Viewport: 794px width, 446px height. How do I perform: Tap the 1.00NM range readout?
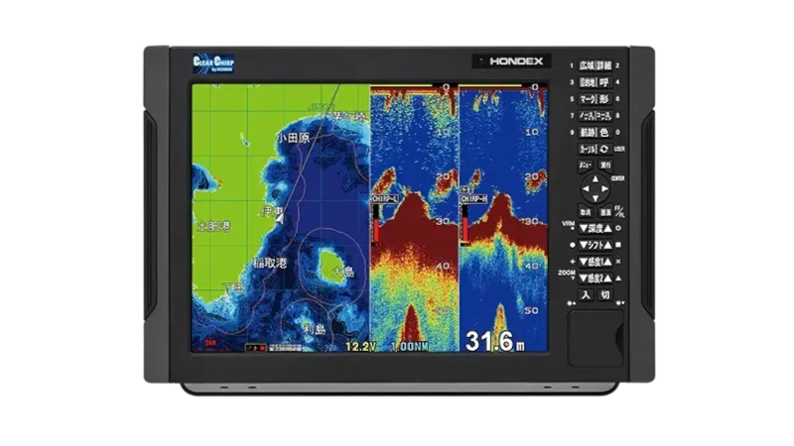point(410,347)
